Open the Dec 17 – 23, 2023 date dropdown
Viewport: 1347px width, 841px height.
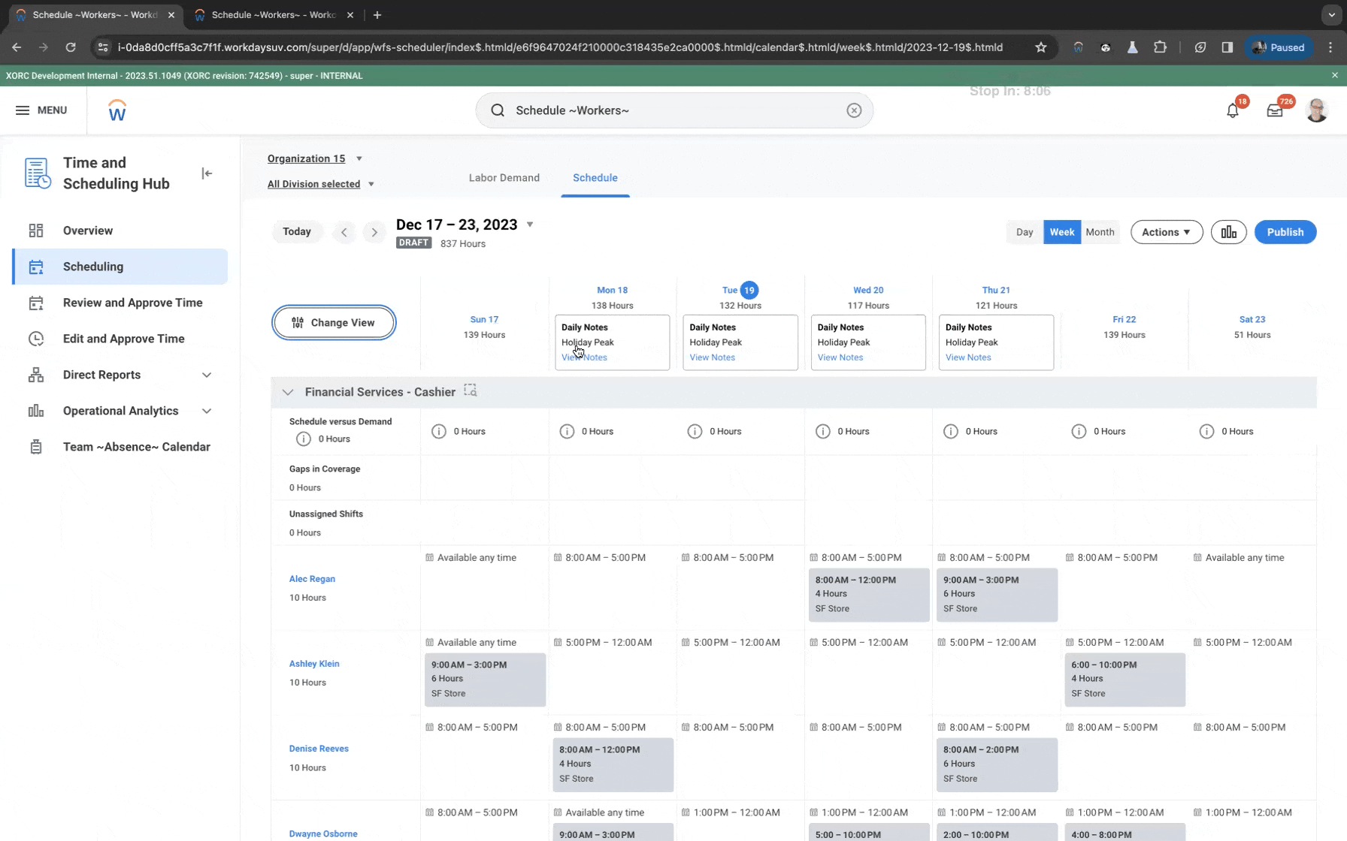[x=530, y=225]
